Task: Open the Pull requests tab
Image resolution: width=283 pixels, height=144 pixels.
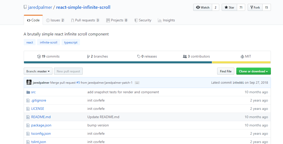Action: [85, 20]
